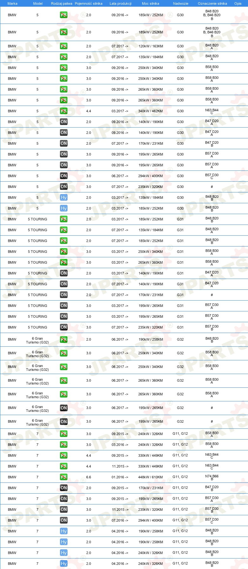Select PB icon in 5 TOURING 135kW / 184KM row

point(64,230)
